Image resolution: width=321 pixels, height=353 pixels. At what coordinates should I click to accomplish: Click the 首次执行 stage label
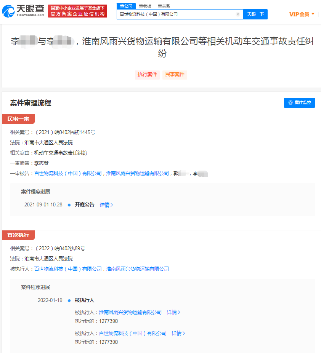tap(18, 235)
